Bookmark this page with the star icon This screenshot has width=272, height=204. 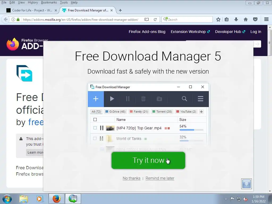[218, 19]
